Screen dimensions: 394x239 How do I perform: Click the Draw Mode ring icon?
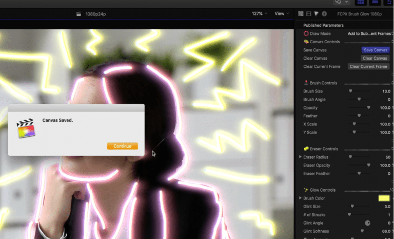(306, 33)
